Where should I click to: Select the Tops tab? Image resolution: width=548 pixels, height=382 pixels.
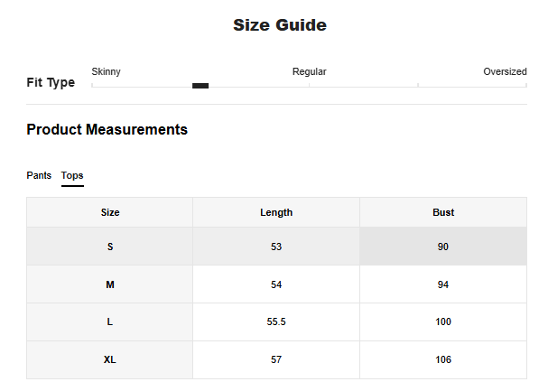tap(72, 175)
